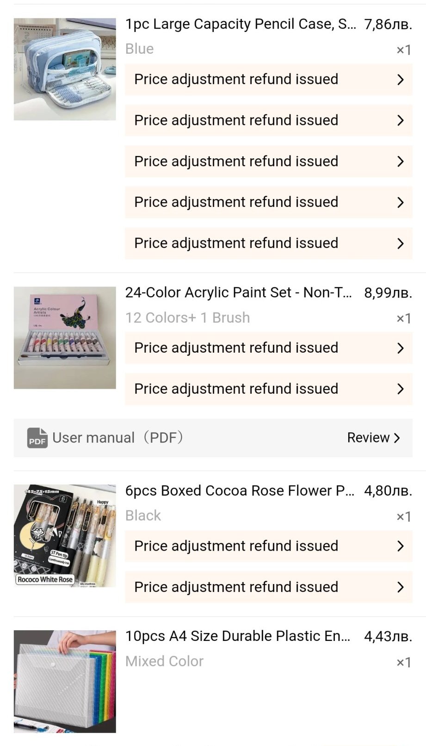Open the User manual (PDF) label
The width and height of the screenshot is (426, 746).
(x=117, y=438)
